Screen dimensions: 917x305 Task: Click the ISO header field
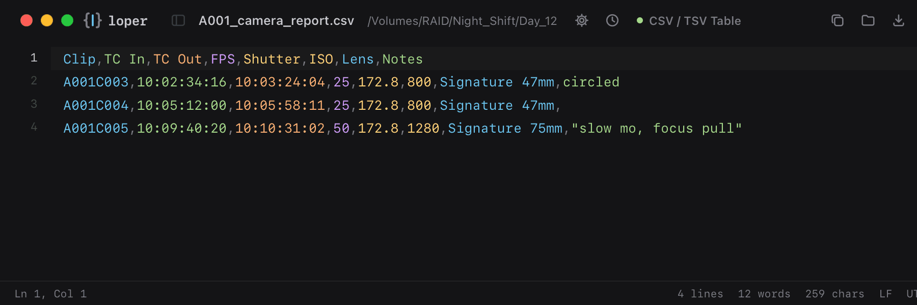(321, 59)
